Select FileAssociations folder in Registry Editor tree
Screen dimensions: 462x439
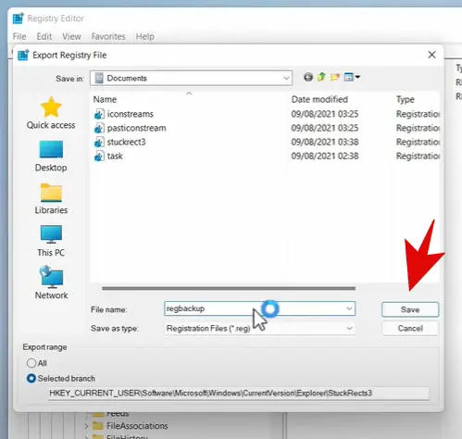click(x=137, y=426)
